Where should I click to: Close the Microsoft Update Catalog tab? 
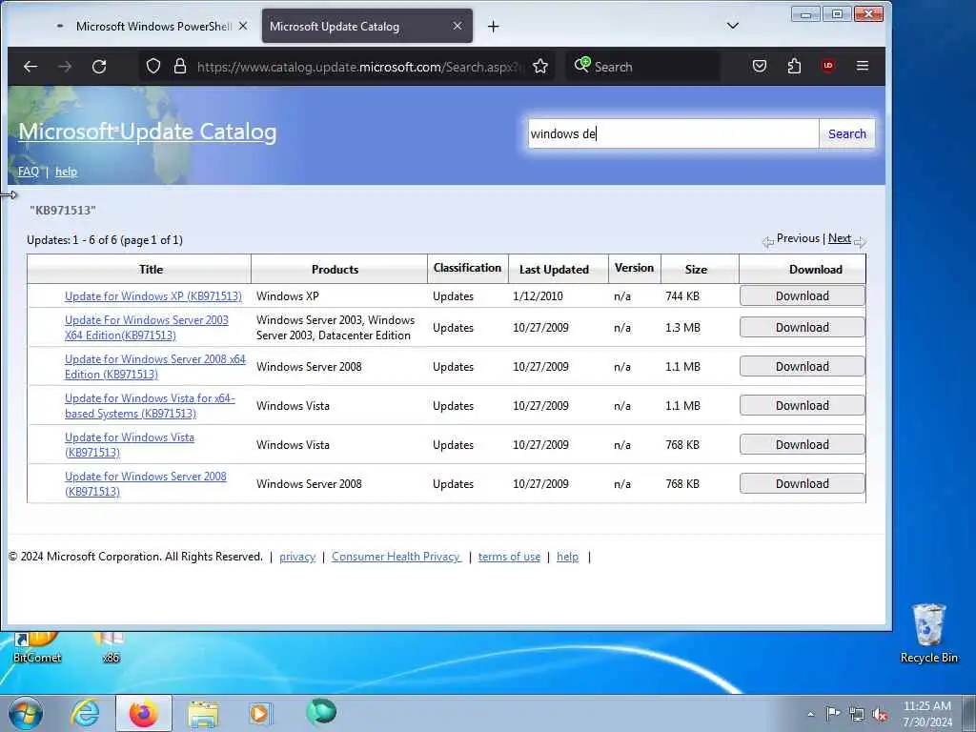(457, 26)
